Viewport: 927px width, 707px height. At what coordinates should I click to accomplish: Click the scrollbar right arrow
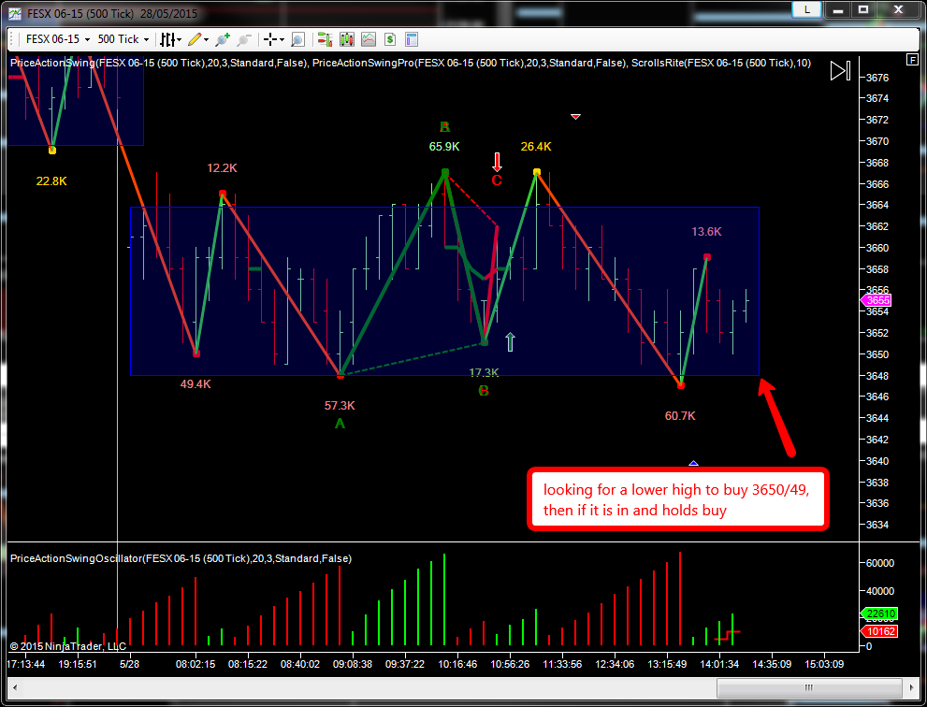[912, 687]
